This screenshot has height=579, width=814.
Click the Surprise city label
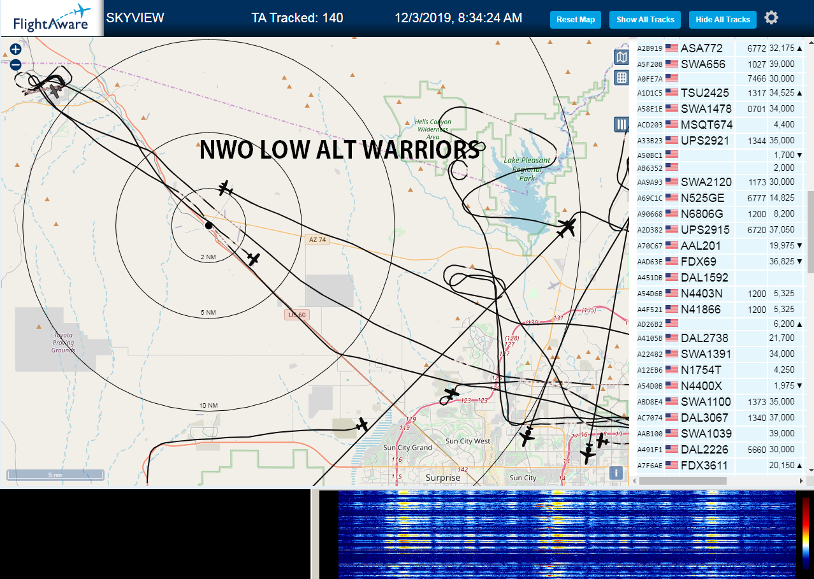[x=443, y=478]
